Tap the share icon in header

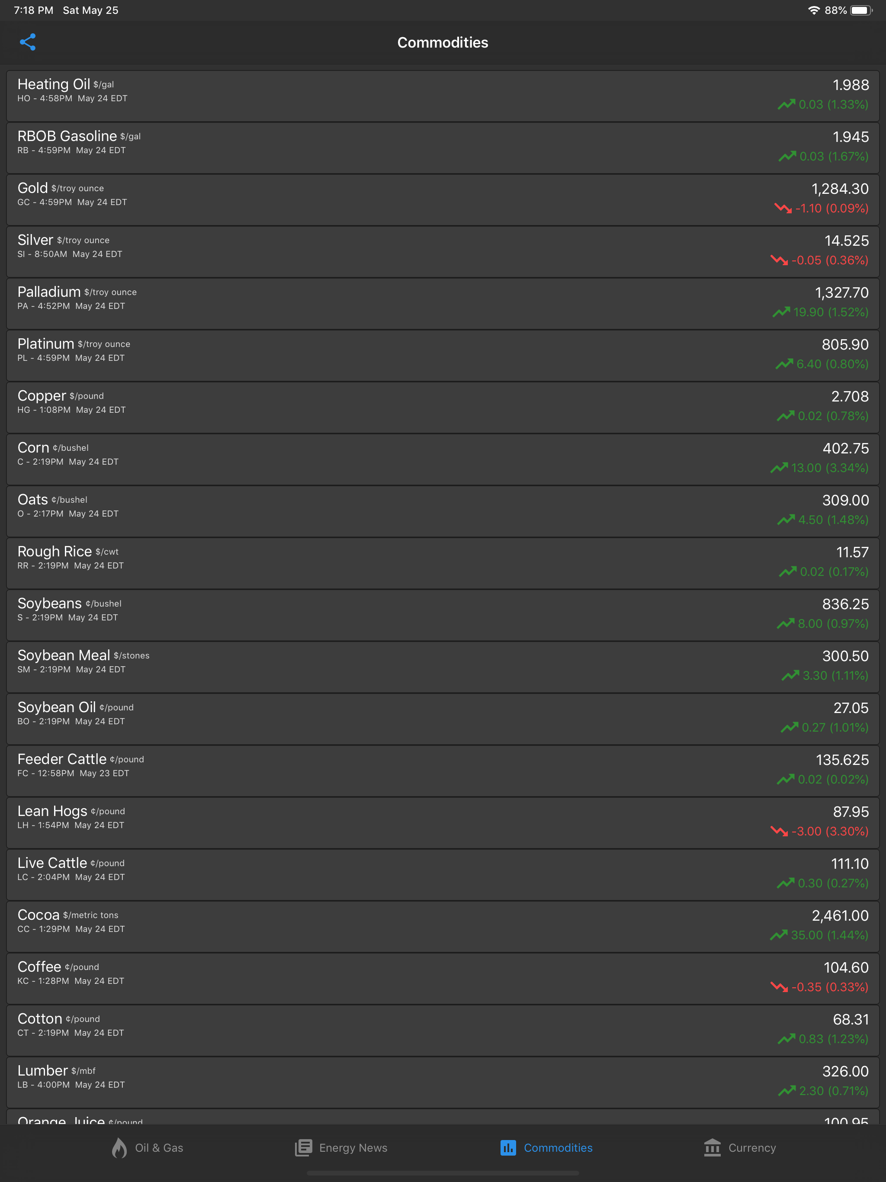click(x=27, y=42)
